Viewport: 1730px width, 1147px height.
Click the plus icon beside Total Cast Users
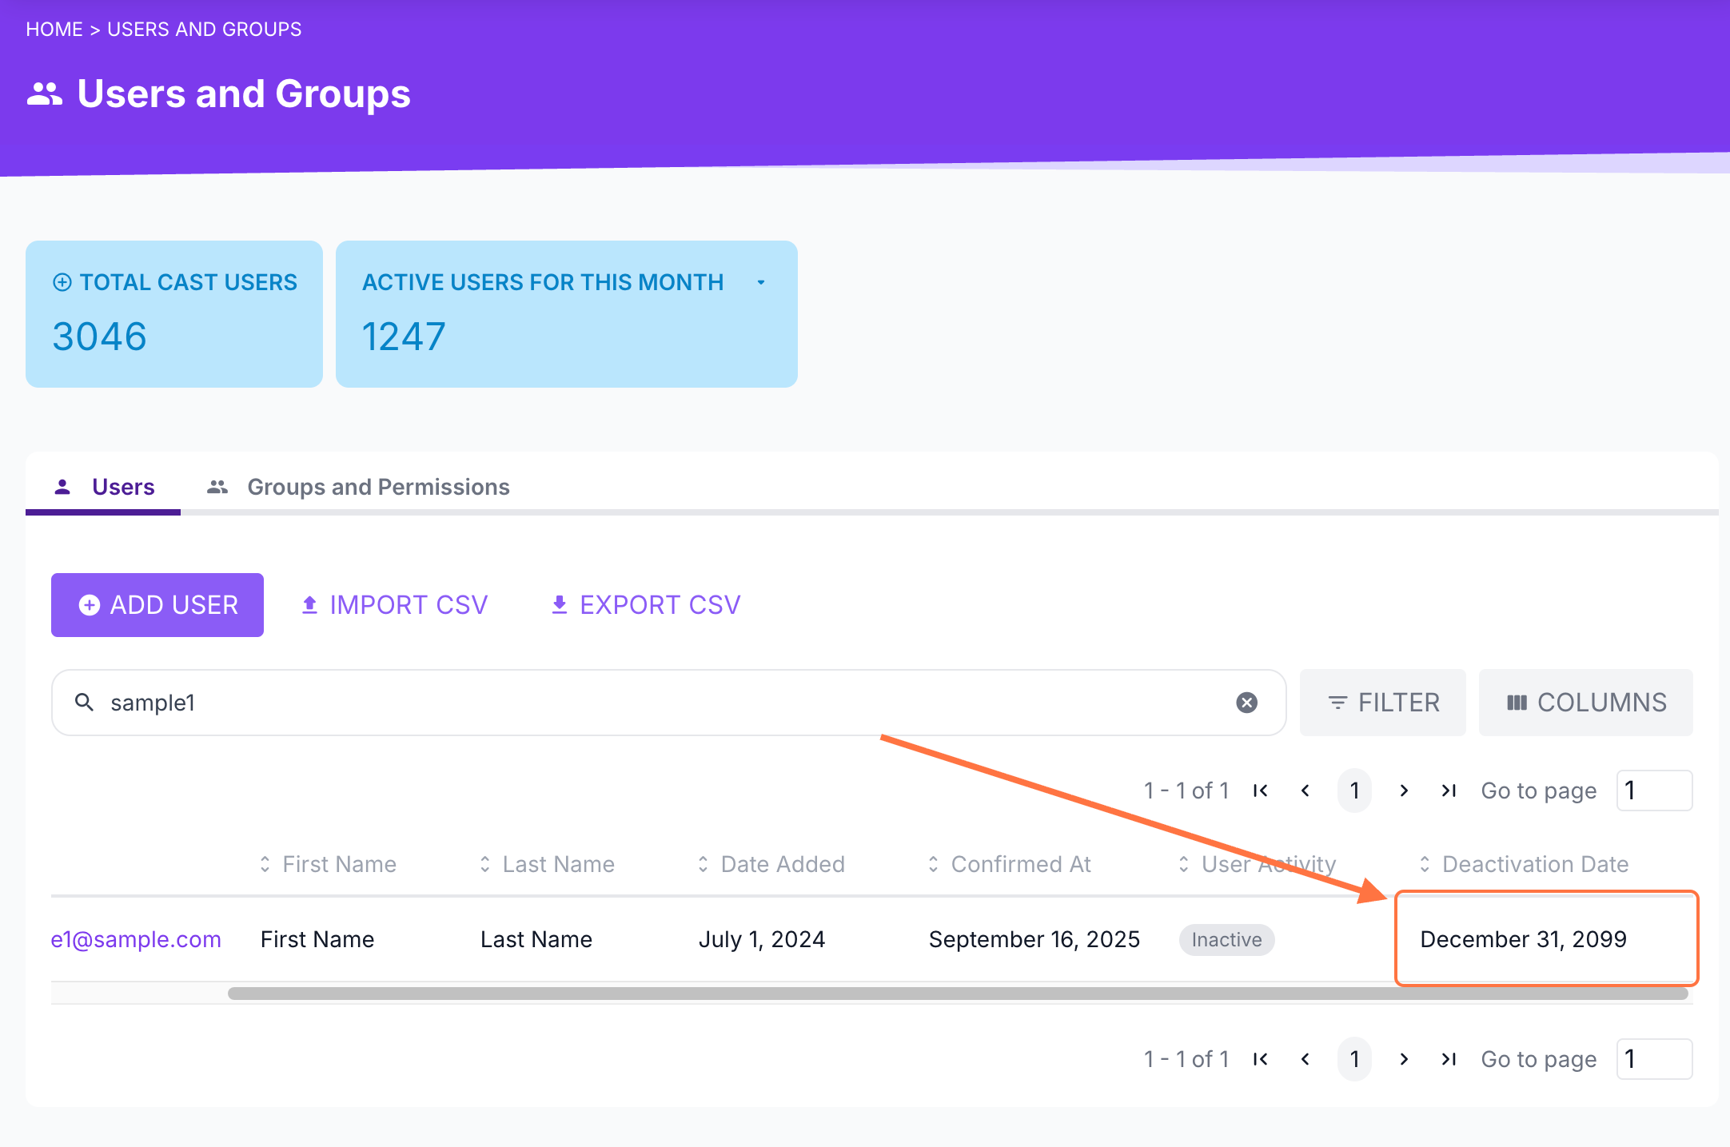click(62, 282)
